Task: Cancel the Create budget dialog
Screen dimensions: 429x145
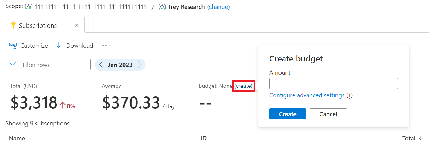Action: tap(328, 114)
